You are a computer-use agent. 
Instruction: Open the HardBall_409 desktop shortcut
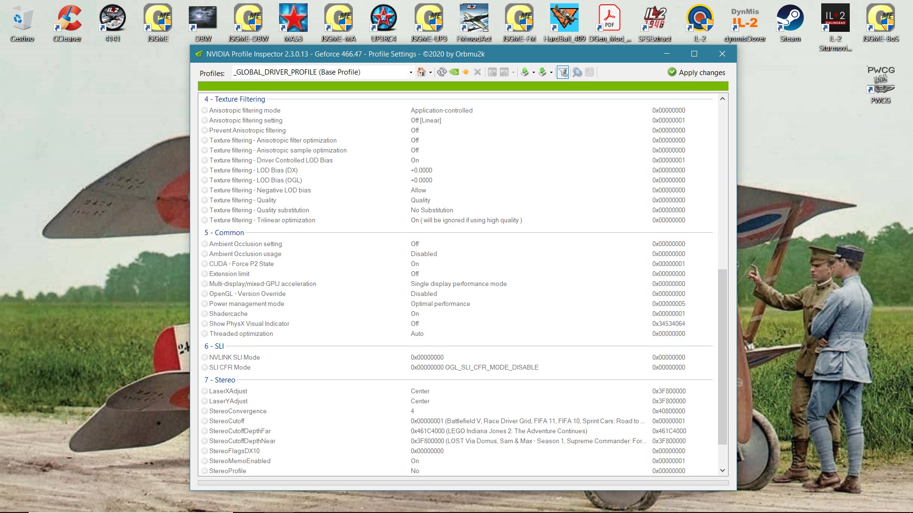564,23
